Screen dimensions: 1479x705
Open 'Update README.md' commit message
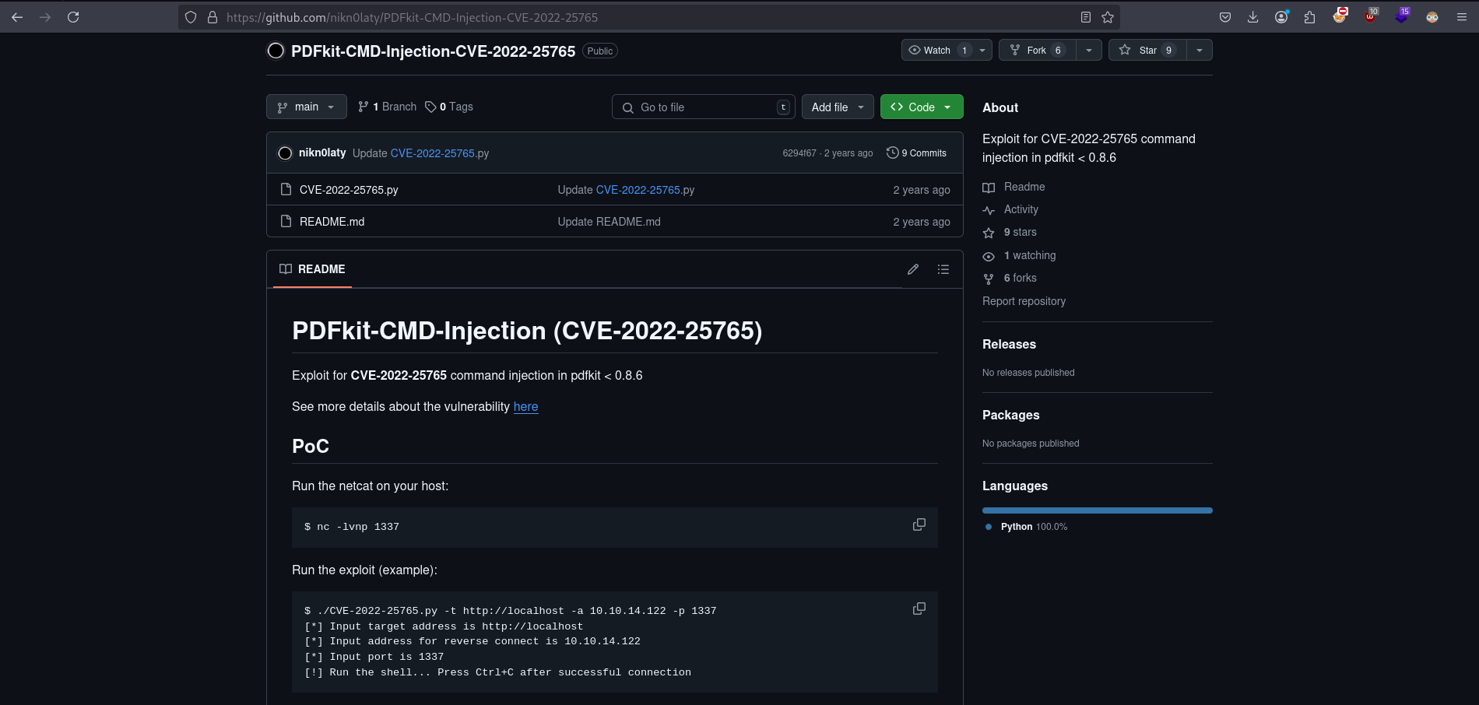609,222
